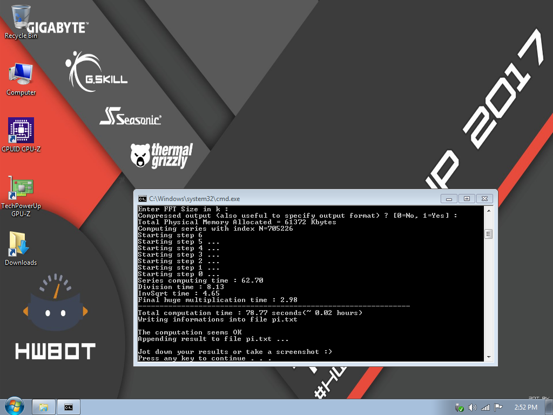This screenshot has width=553, height=415.
Task: Click the 'InvSqrt time : 4.65' line
Action: click(179, 293)
